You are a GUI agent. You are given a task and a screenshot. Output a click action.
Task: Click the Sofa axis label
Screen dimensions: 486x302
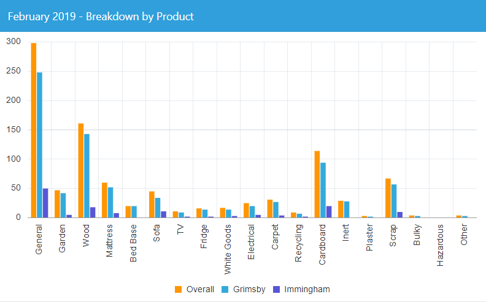tap(156, 233)
